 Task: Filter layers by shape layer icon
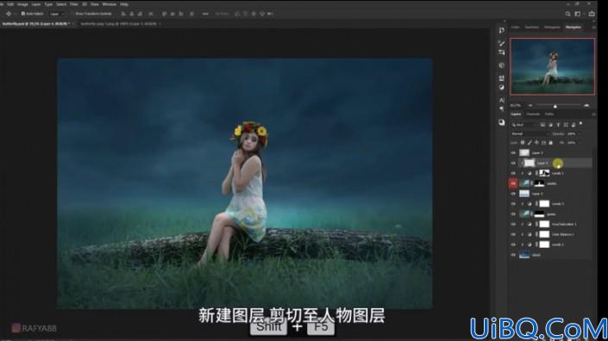pyautogui.click(x=566, y=125)
